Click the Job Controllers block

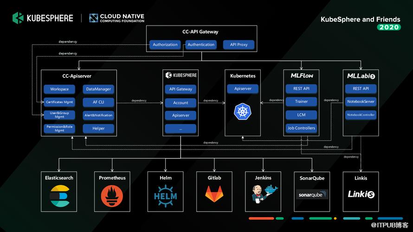[301, 128]
